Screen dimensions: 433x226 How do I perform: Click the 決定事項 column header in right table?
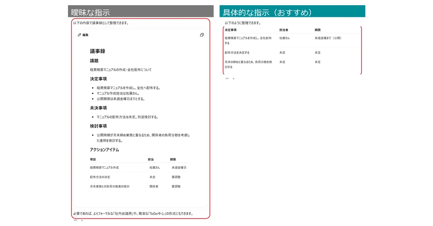231,30
